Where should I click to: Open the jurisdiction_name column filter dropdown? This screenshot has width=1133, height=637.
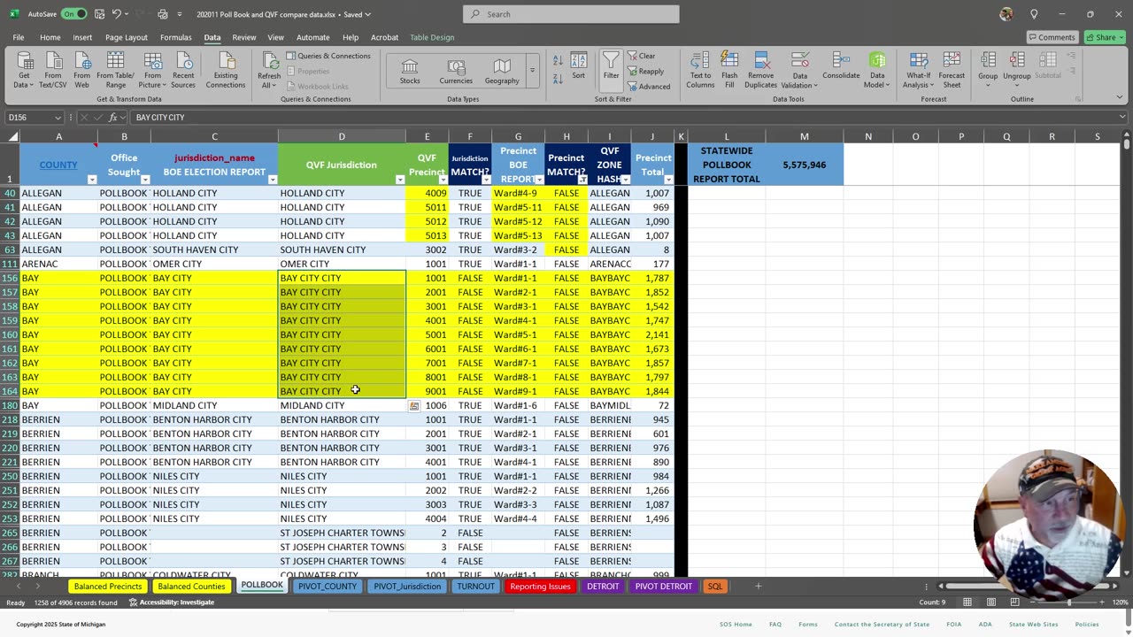(x=273, y=180)
